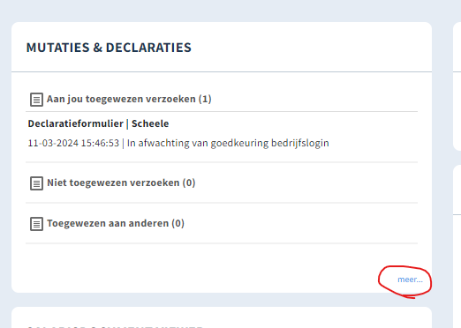Click document icon beside Niet toegewezen verzoeken
This screenshot has width=461, height=328.
coord(36,183)
